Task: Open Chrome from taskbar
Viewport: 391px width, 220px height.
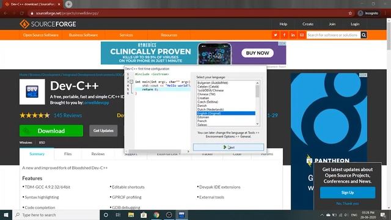Action: (156, 215)
